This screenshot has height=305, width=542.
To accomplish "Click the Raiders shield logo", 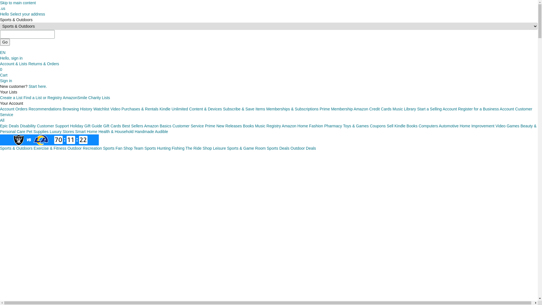I will [x=19, y=140].
